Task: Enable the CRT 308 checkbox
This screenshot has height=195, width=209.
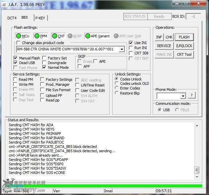Action: point(131,53)
